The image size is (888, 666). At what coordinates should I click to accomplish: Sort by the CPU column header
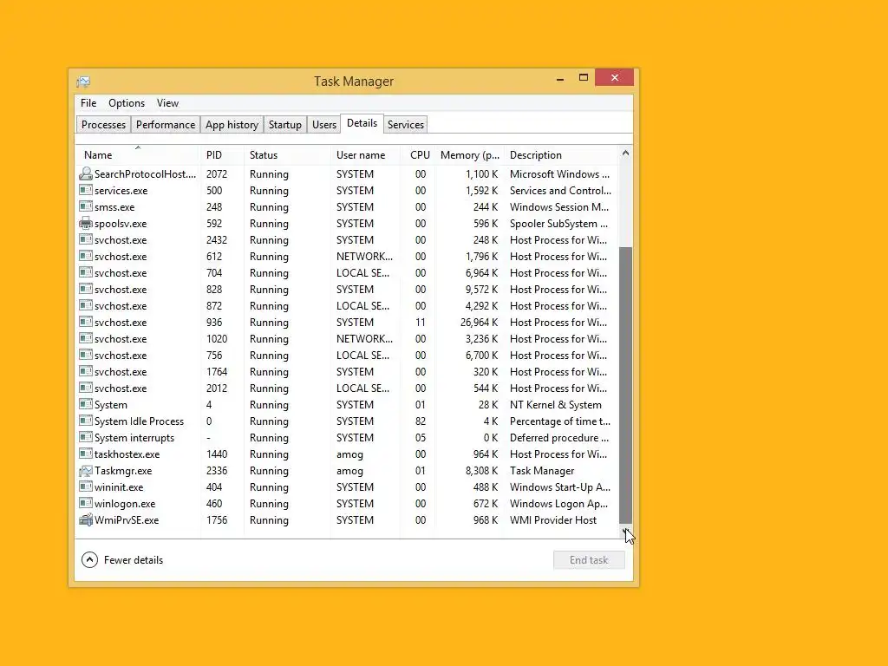418,154
